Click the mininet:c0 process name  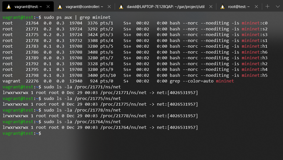(255, 23)
